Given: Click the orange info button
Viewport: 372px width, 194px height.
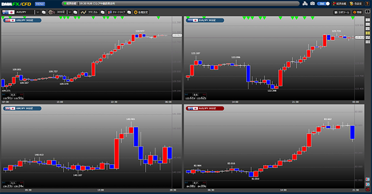Looking at the screenshot, I should pos(358,12).
